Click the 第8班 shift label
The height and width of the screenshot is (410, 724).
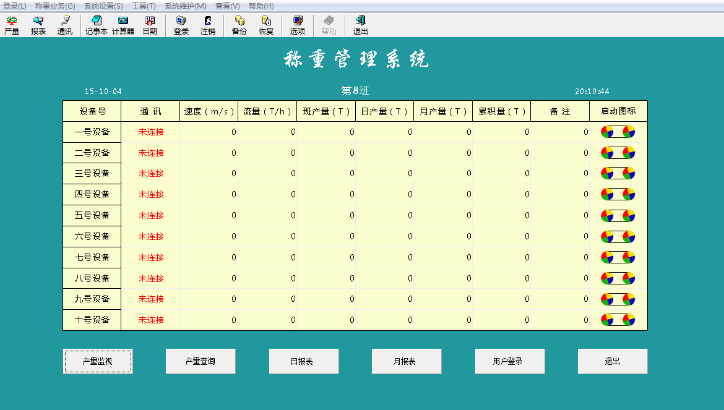[x=355, y=91]
